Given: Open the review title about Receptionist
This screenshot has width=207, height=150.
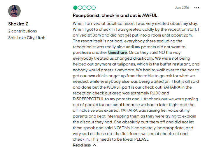Looking at the screenshot, I should coord(115,15).
